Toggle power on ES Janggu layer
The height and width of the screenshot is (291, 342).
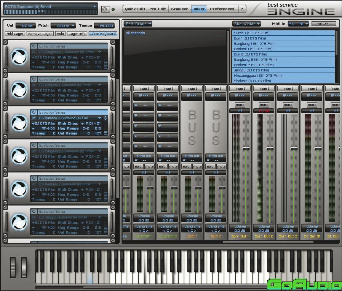34,211
